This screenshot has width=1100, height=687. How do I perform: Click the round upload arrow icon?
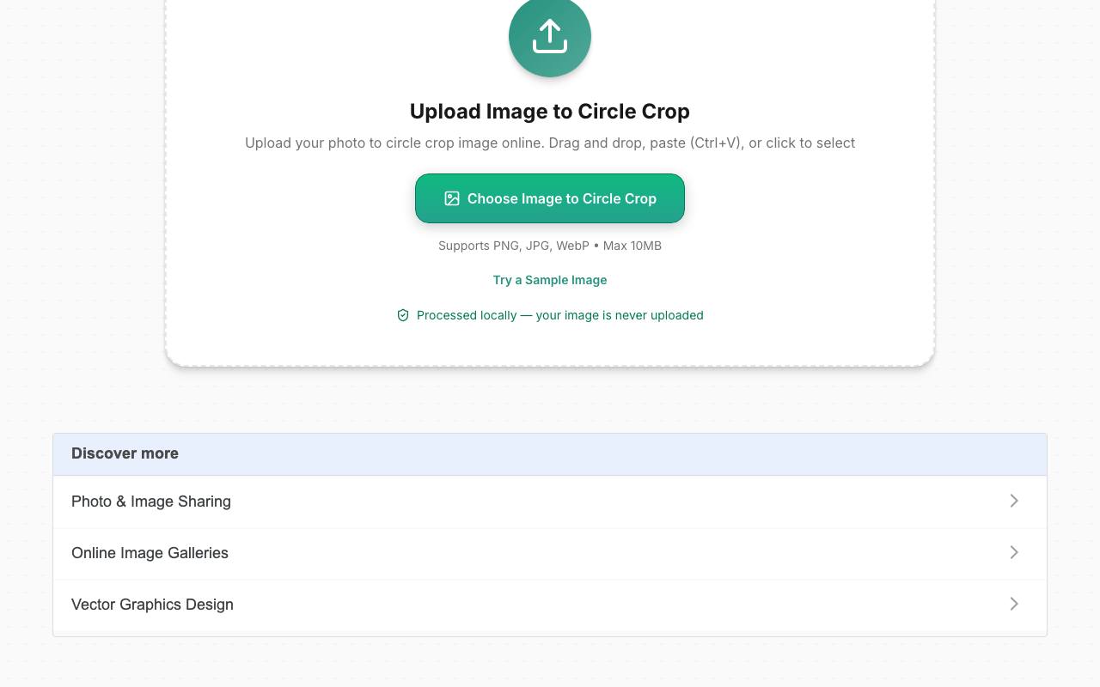click(x=550, y=37)
